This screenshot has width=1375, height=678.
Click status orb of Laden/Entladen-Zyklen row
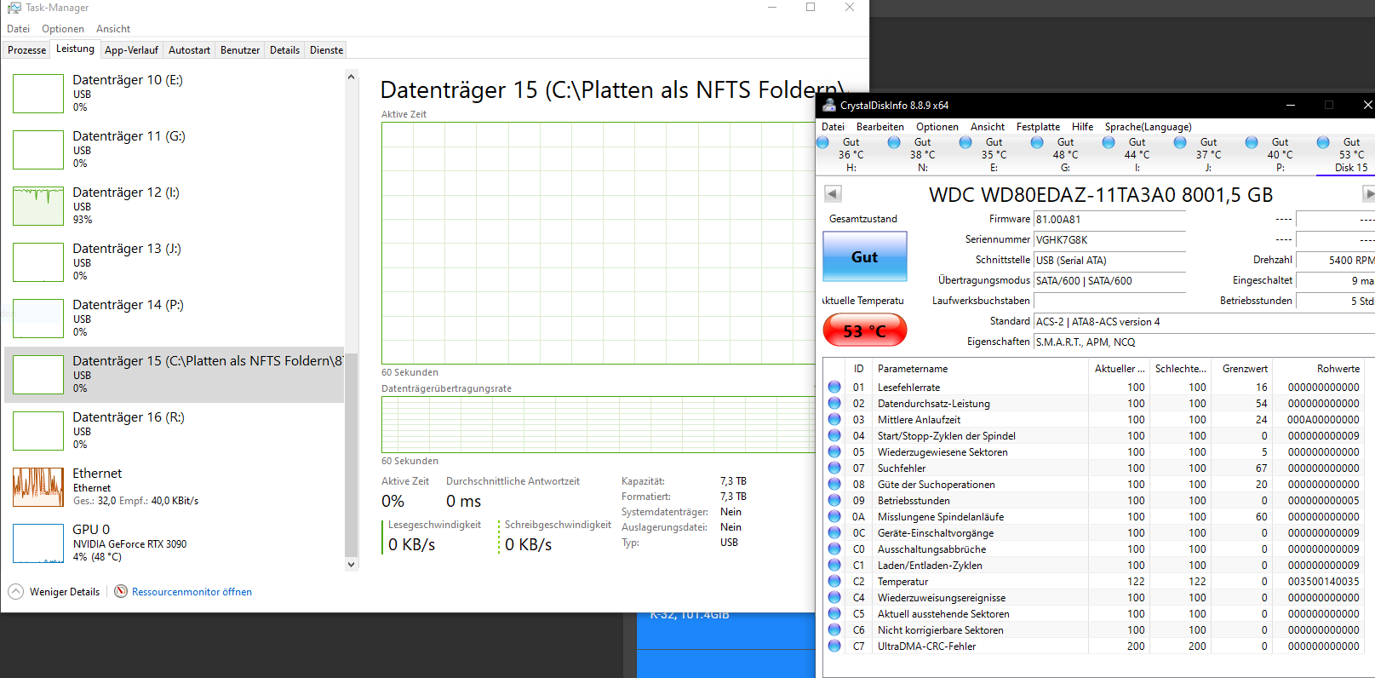pos(834,565)
